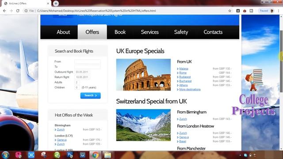Click Zurich under Hot Offers London (LCY)
This screenshot has height=159, width=283.
pos(61,144)
